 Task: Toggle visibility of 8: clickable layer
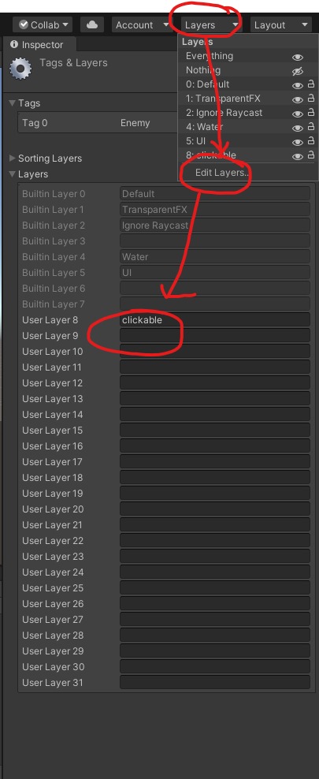(298, 156)
